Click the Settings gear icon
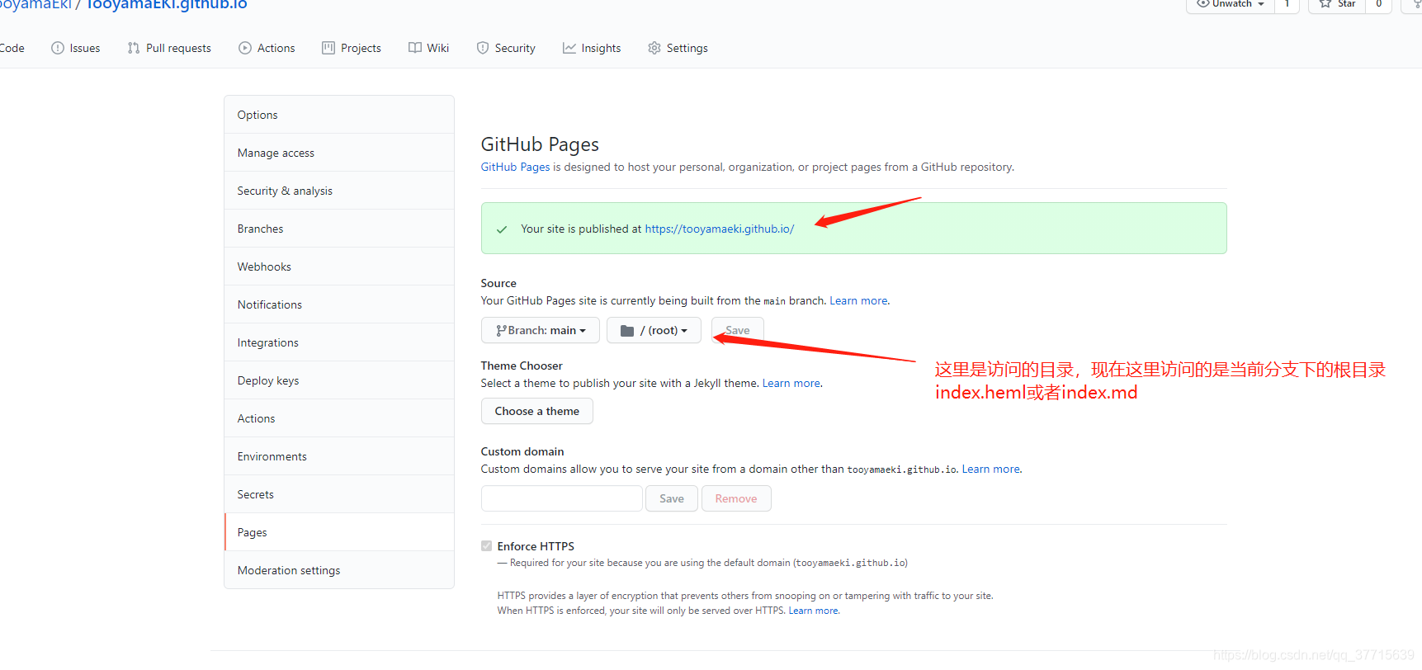This screenshot has width=1422, height=670. [654, 48]
